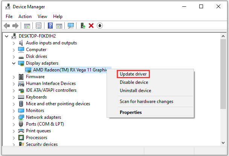229x156 pixels.
Task: Click Scan for hardware changes monitor icon
Action: 71,26
